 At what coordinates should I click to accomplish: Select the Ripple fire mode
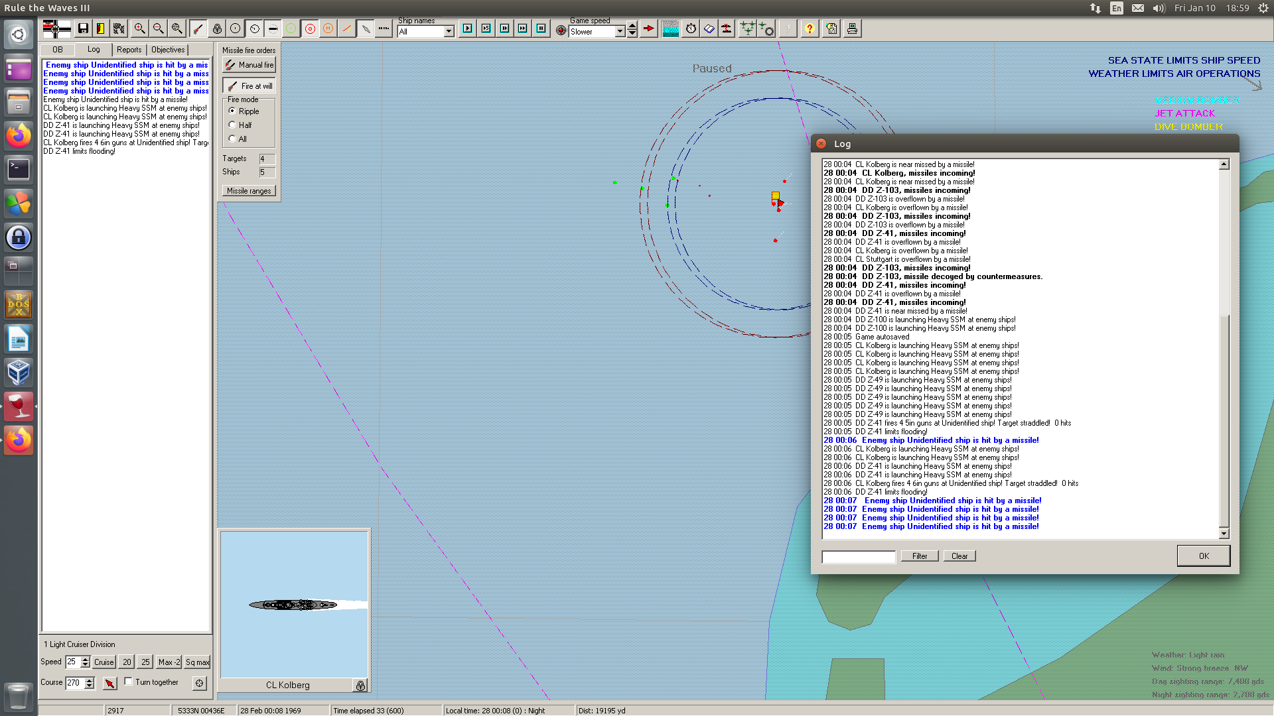232,111
